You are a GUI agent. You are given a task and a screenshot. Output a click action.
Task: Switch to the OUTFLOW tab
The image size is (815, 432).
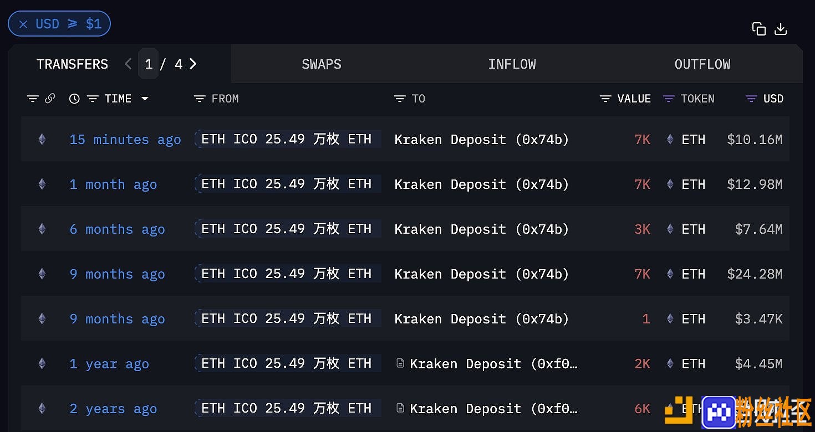pyautogui.click(x=702, y=64)
